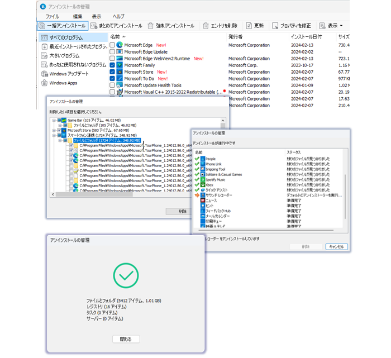This screenshot has height=358, width=391.
Task: Click the Spotify Music app icon
Action: (203, 180)
